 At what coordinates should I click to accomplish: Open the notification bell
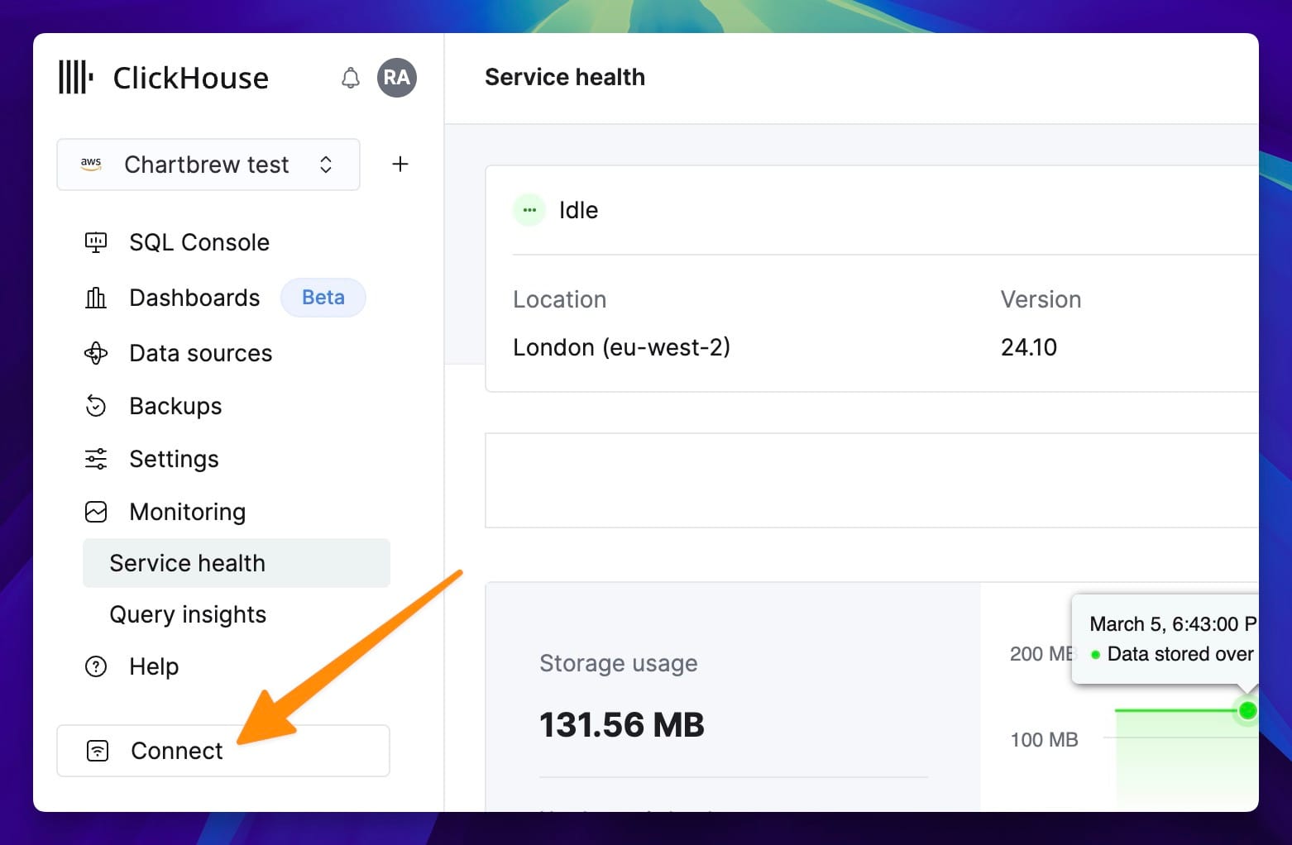click(350, 77)
